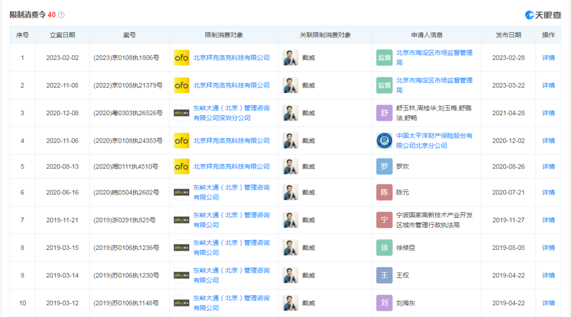571x317 pixels.
Task: Open 详情 for row 10 刘海东
Action: [x=548, y=303]
